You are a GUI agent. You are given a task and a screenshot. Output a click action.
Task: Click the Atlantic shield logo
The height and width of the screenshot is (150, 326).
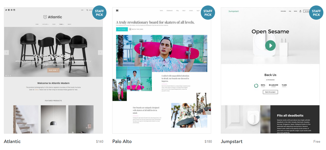[x=45, y=17]
